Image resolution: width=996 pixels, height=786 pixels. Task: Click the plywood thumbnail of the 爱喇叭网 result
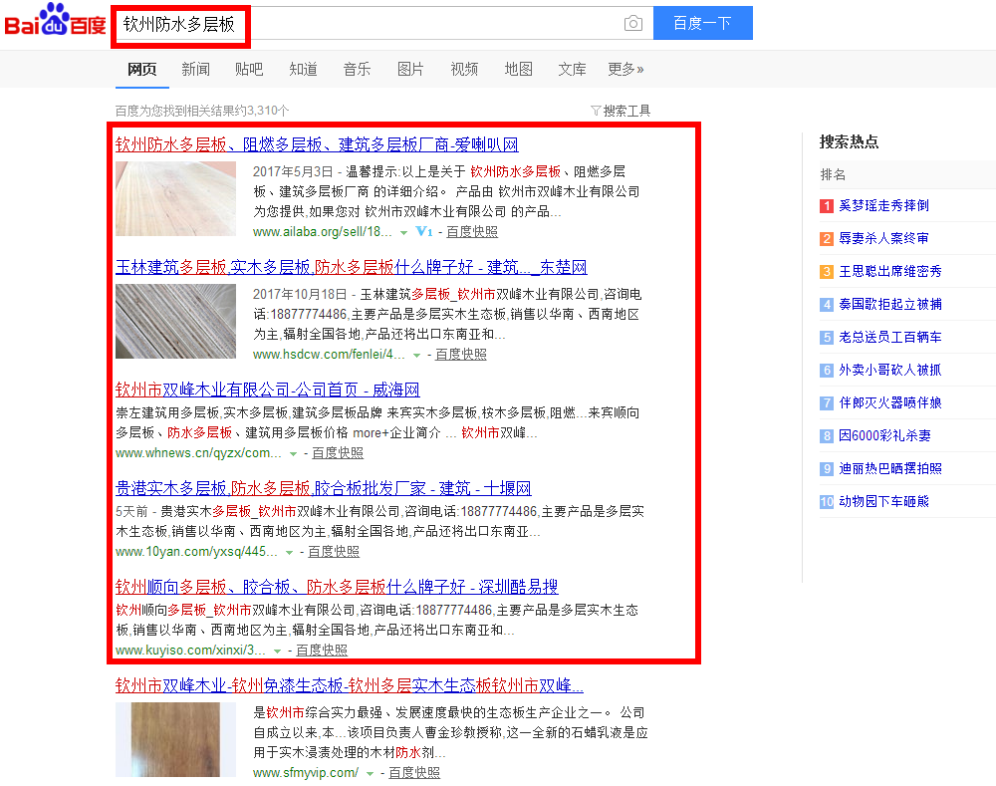pos(176,199)
